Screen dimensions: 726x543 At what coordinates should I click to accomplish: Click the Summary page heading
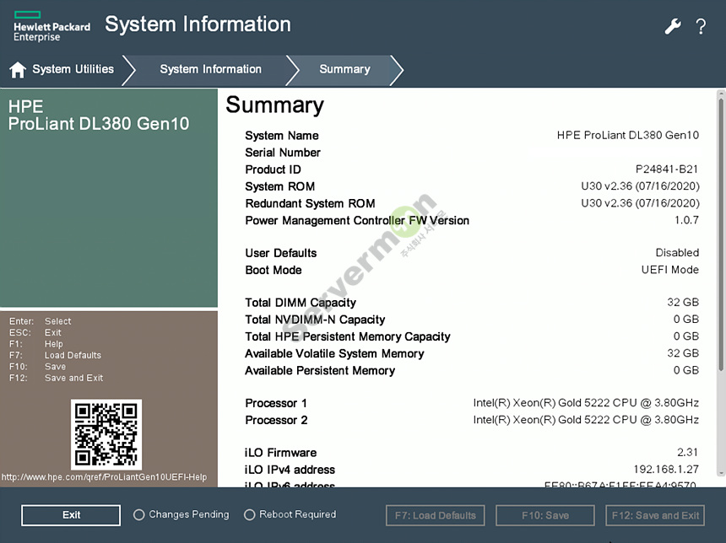274,105
